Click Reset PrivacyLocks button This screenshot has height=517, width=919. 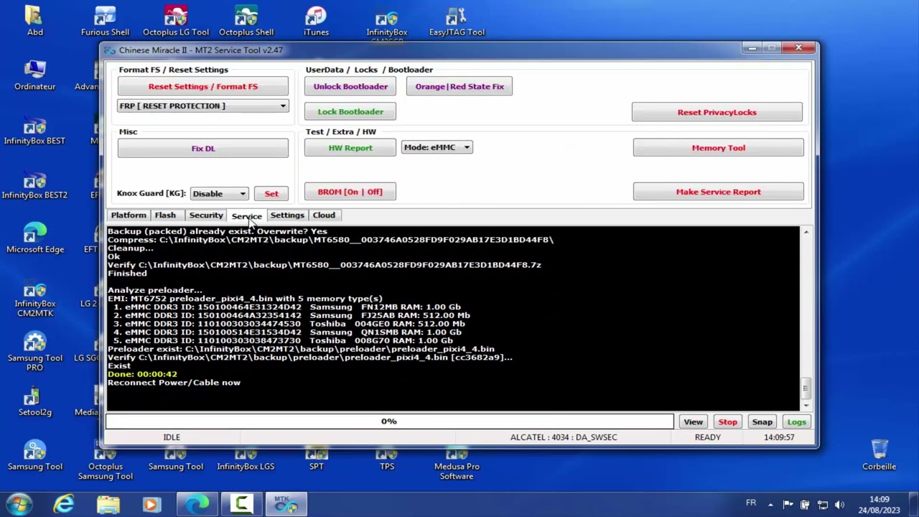(x=717, y=113)
